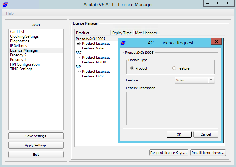Cancel the licence request dialog

click(206, 134)
